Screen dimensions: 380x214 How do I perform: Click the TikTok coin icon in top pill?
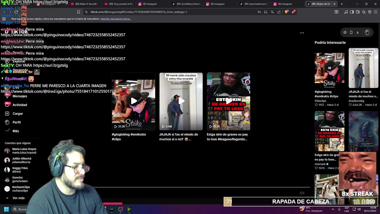pyautogui.click(x=345, y=32)
